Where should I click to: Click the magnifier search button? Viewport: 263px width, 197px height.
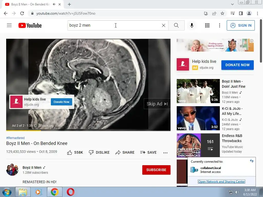coord(176,25)
